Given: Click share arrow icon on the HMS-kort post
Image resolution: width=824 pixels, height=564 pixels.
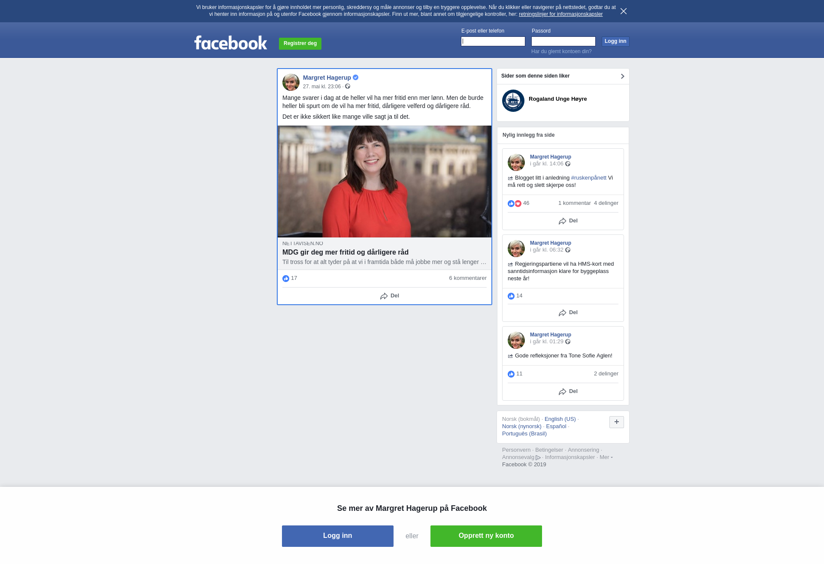Looking at the screenshot, I should (x=562, y=313).
